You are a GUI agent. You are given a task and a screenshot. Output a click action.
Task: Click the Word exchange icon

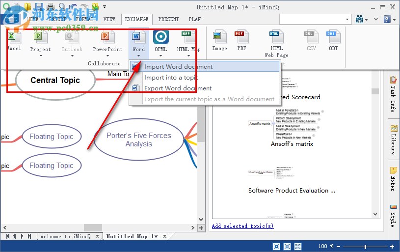pyautogui.click(x=138, y=37)
